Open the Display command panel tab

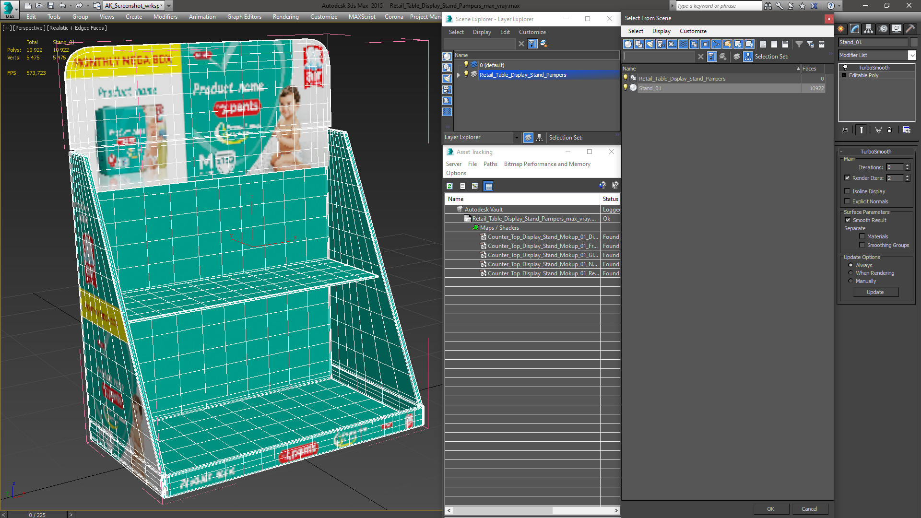pyautogui.click(x=896, y=29)
